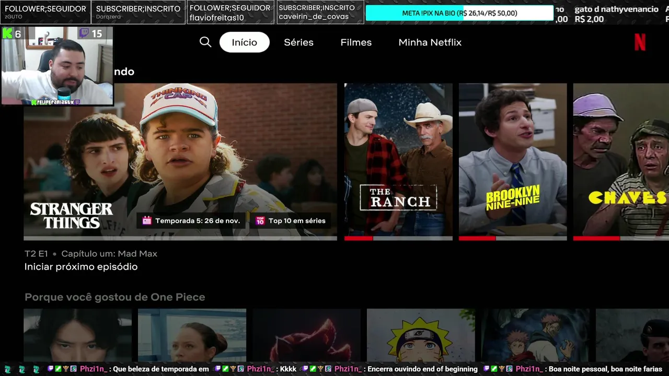Click the follower alert box for zGUTO
669x376 pixels.
[x=45, y=12]
